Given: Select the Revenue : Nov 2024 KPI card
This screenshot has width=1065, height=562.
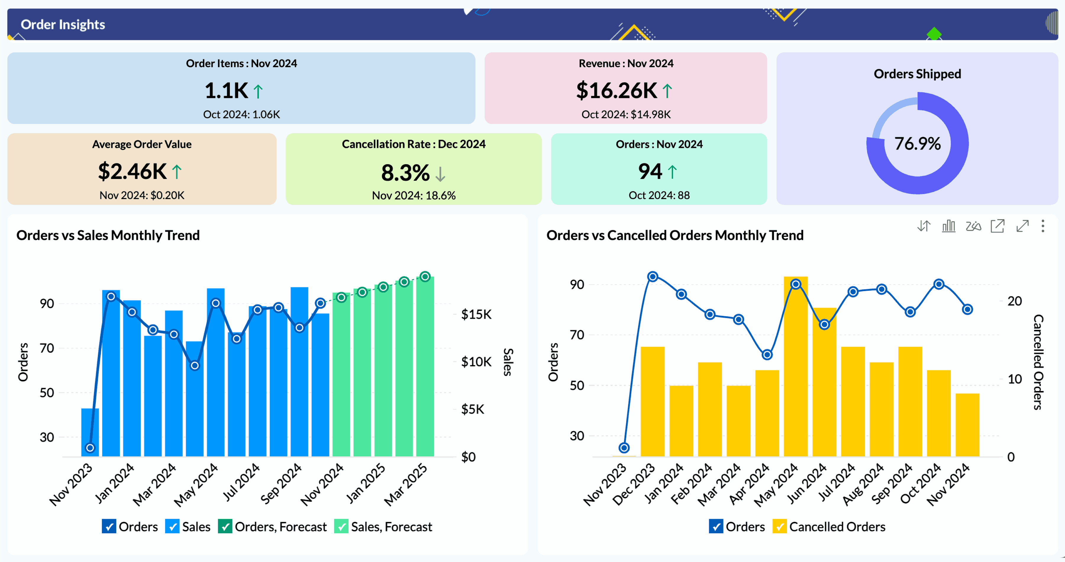Looking at the screenshot, I should pos(625,88).
